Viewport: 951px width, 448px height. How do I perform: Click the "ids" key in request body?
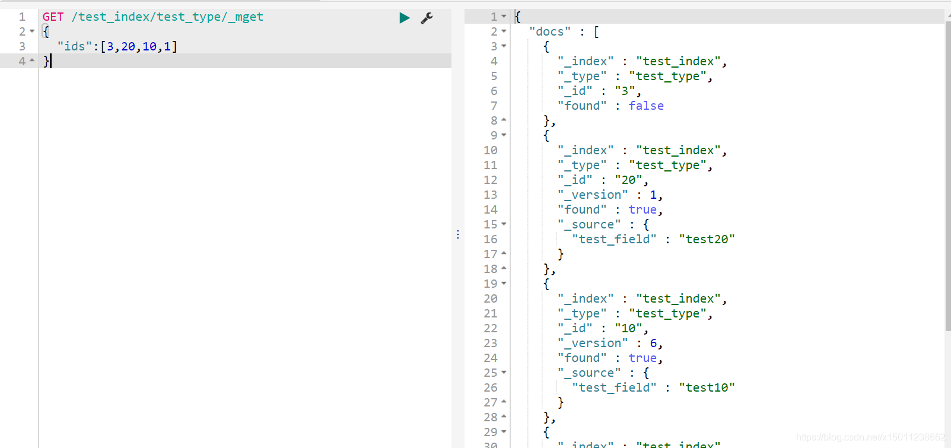pyautogui.click(x=75, y=46)
